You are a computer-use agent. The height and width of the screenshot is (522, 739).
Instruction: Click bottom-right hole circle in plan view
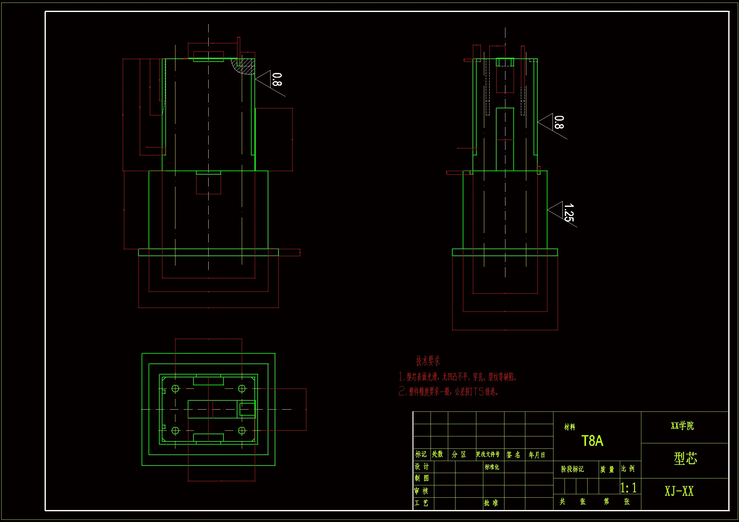click(x=242, y=430)
